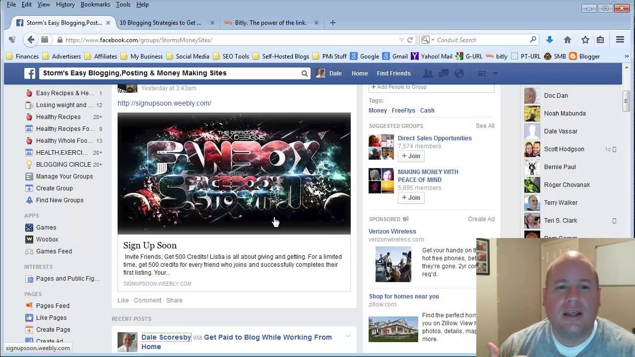Open the Finances bookmark folder
635x357 pixels.
(22, 57)
